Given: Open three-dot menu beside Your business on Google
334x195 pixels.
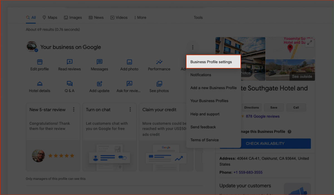Looking at the screenshot, I should [x=193, y=47].
